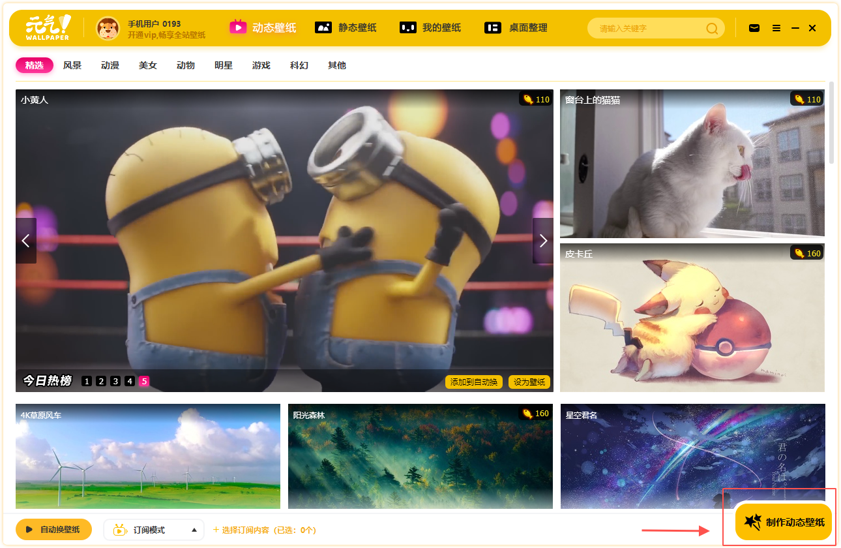Open the 皮卡丘 wallpaper thumbnail
841x548 pixels.
692,318
